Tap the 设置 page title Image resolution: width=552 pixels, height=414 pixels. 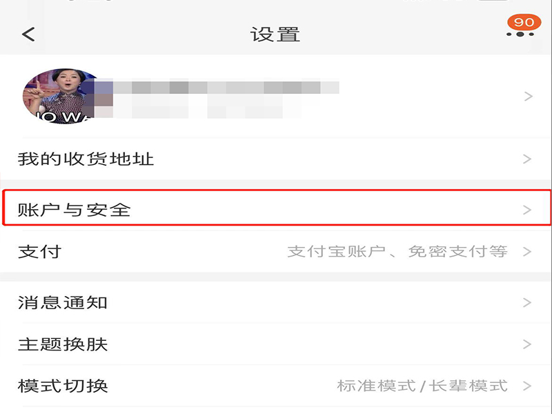coord(275,34)
